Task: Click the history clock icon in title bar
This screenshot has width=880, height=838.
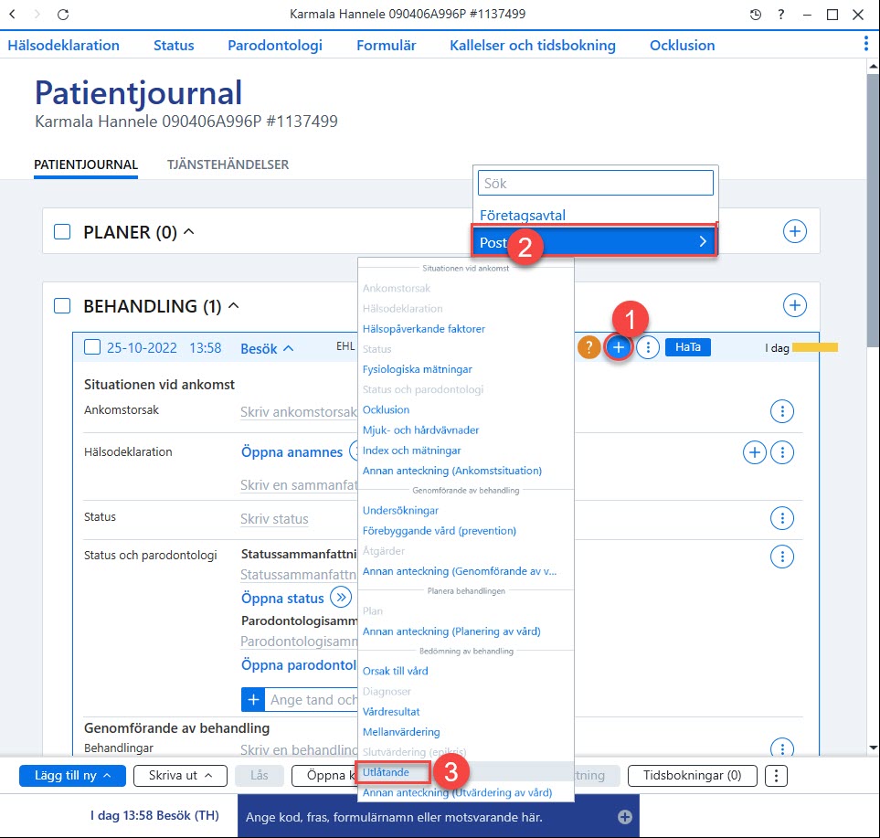Action: pyautogui.click(x=756, y=15)
